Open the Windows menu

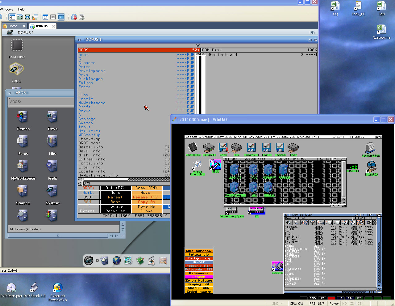6,9
